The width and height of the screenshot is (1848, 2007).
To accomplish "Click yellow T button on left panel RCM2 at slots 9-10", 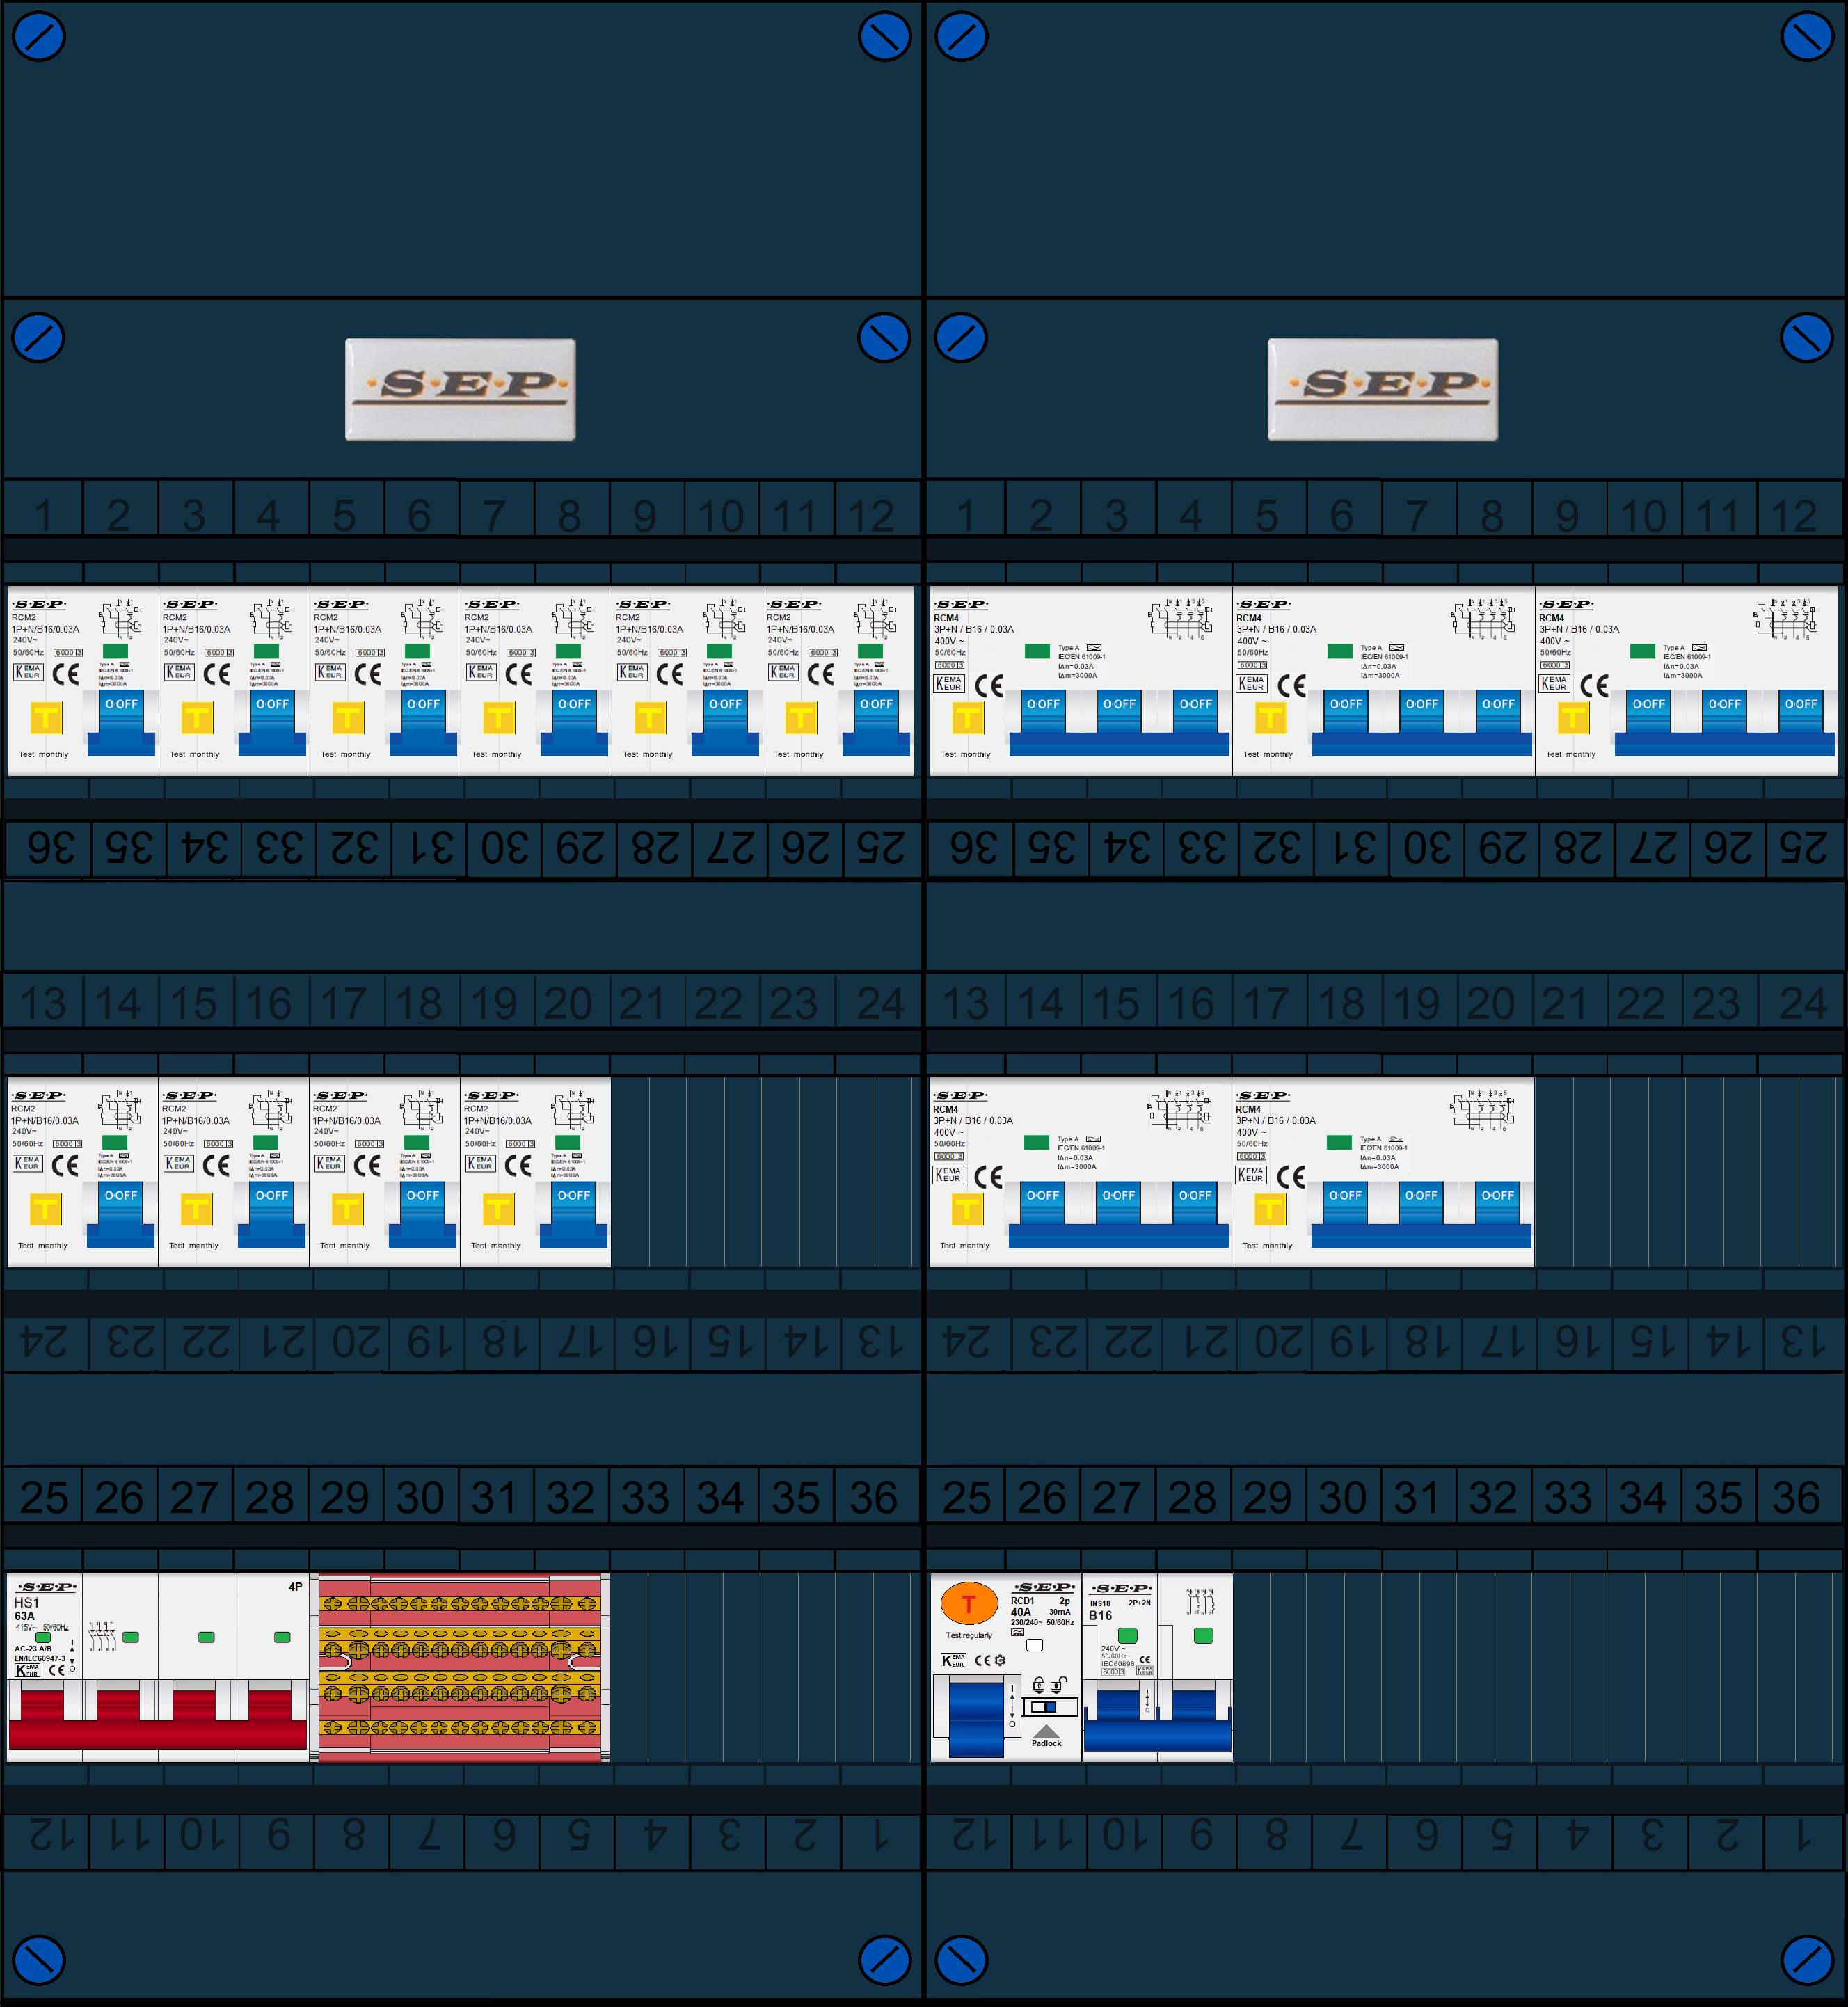I will pyautogui.click(x=650, y=717).
